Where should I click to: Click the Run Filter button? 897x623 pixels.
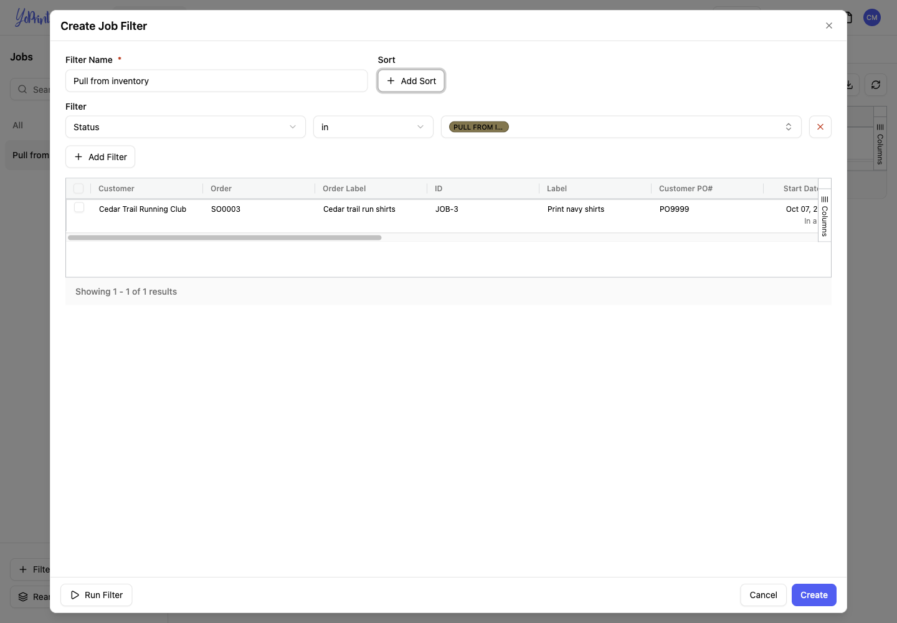point(97,595)
